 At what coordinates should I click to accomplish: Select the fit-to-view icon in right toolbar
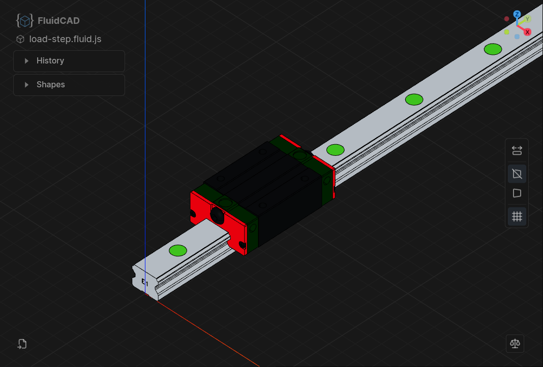click(517, 150)
